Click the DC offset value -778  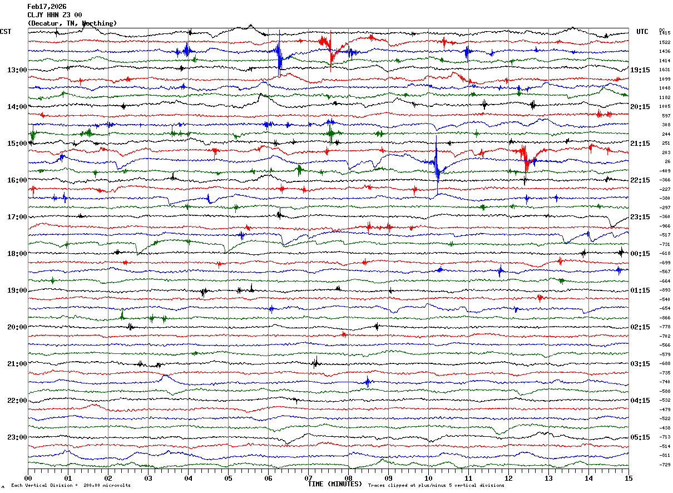pyautogui.click(x=665, y=327)
